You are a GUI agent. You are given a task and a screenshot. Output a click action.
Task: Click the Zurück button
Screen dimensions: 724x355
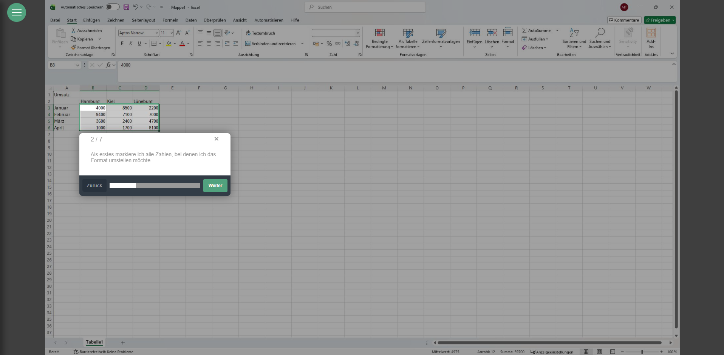(94, 186)
